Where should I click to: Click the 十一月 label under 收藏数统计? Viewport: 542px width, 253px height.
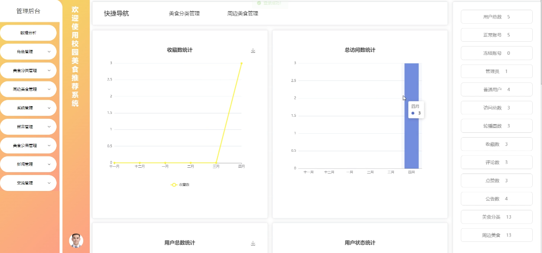tap(114, 166)
